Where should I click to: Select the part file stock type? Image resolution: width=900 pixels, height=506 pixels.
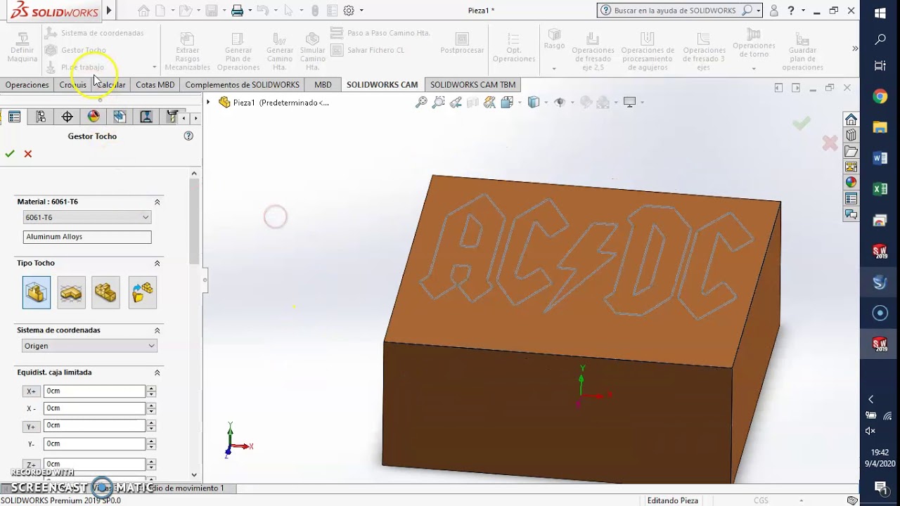click(142, 292)
